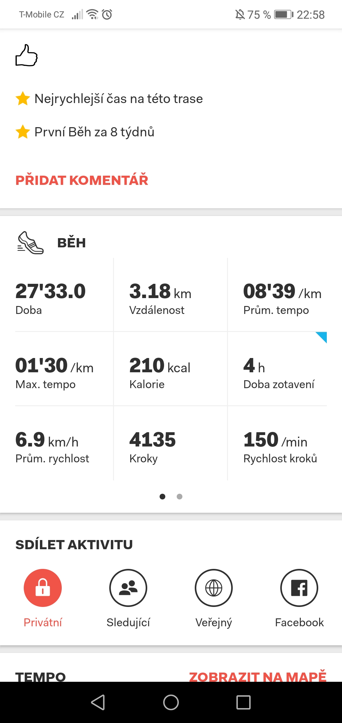Set sharing to Veřejný globe option
This screenshot has height=723, width=342.
(214, 588)
